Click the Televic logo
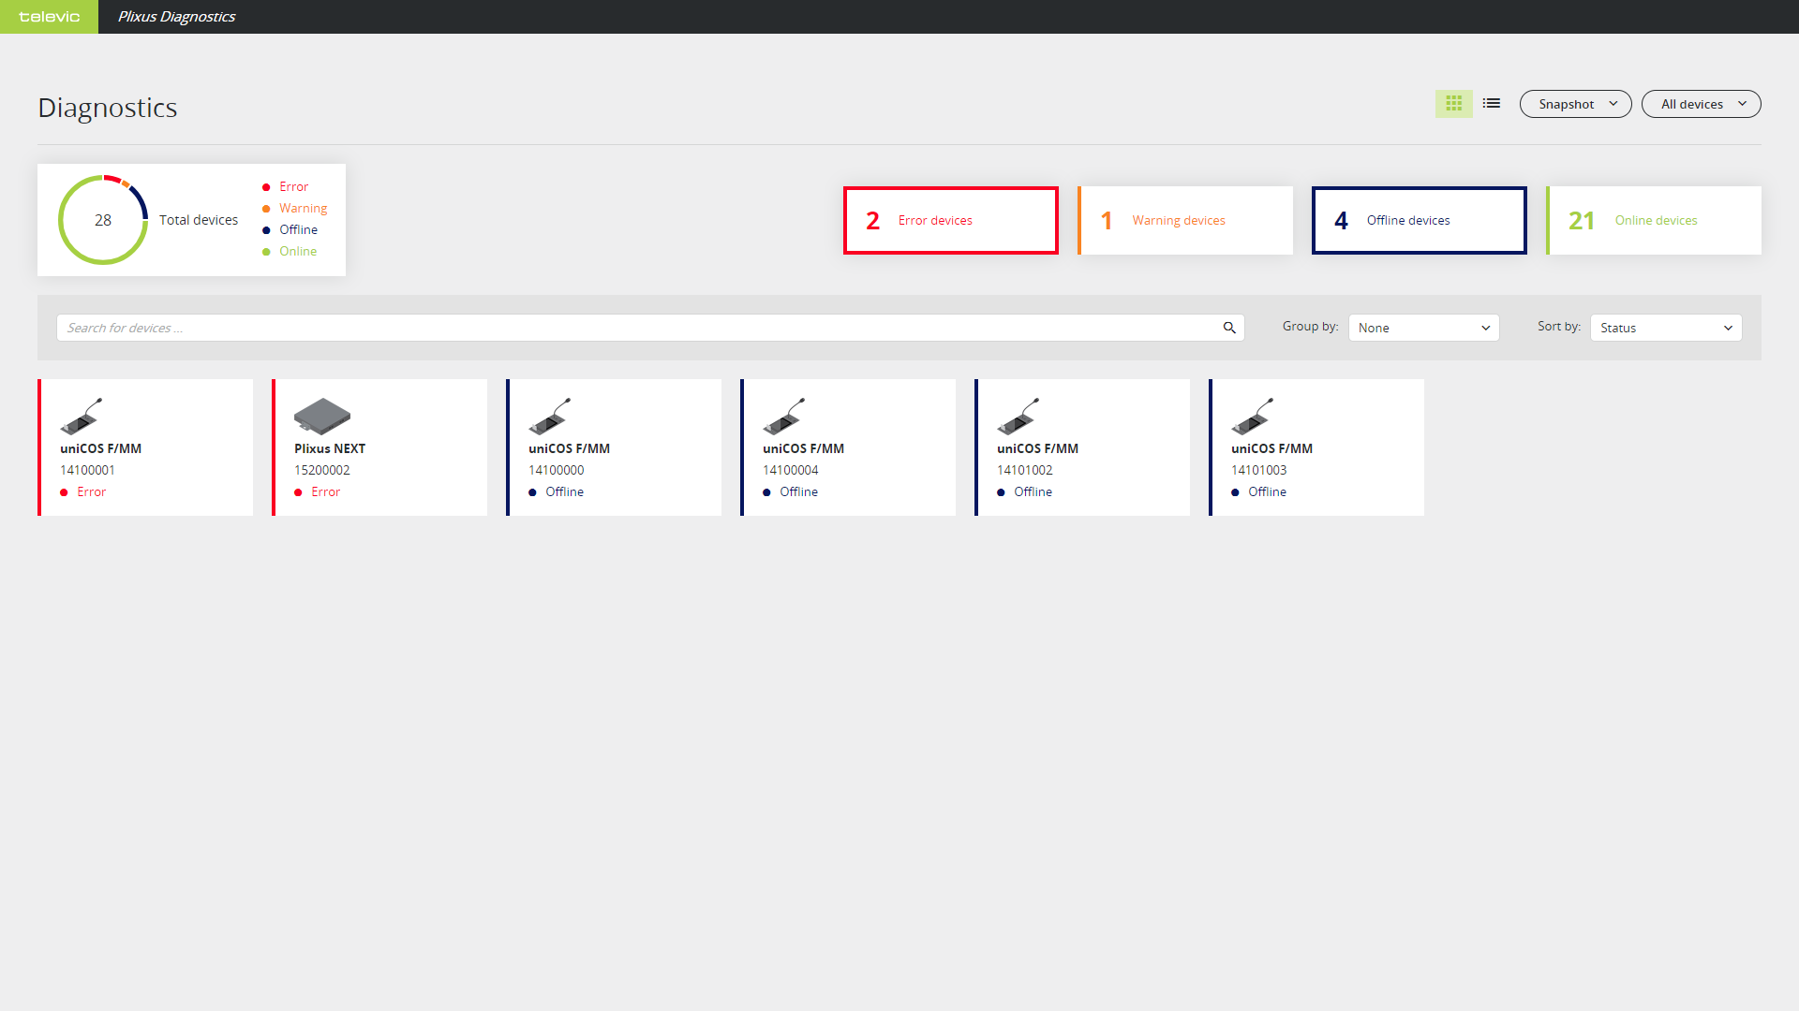The width and height of the screenshot is (1799, 1011). point(49,17)
